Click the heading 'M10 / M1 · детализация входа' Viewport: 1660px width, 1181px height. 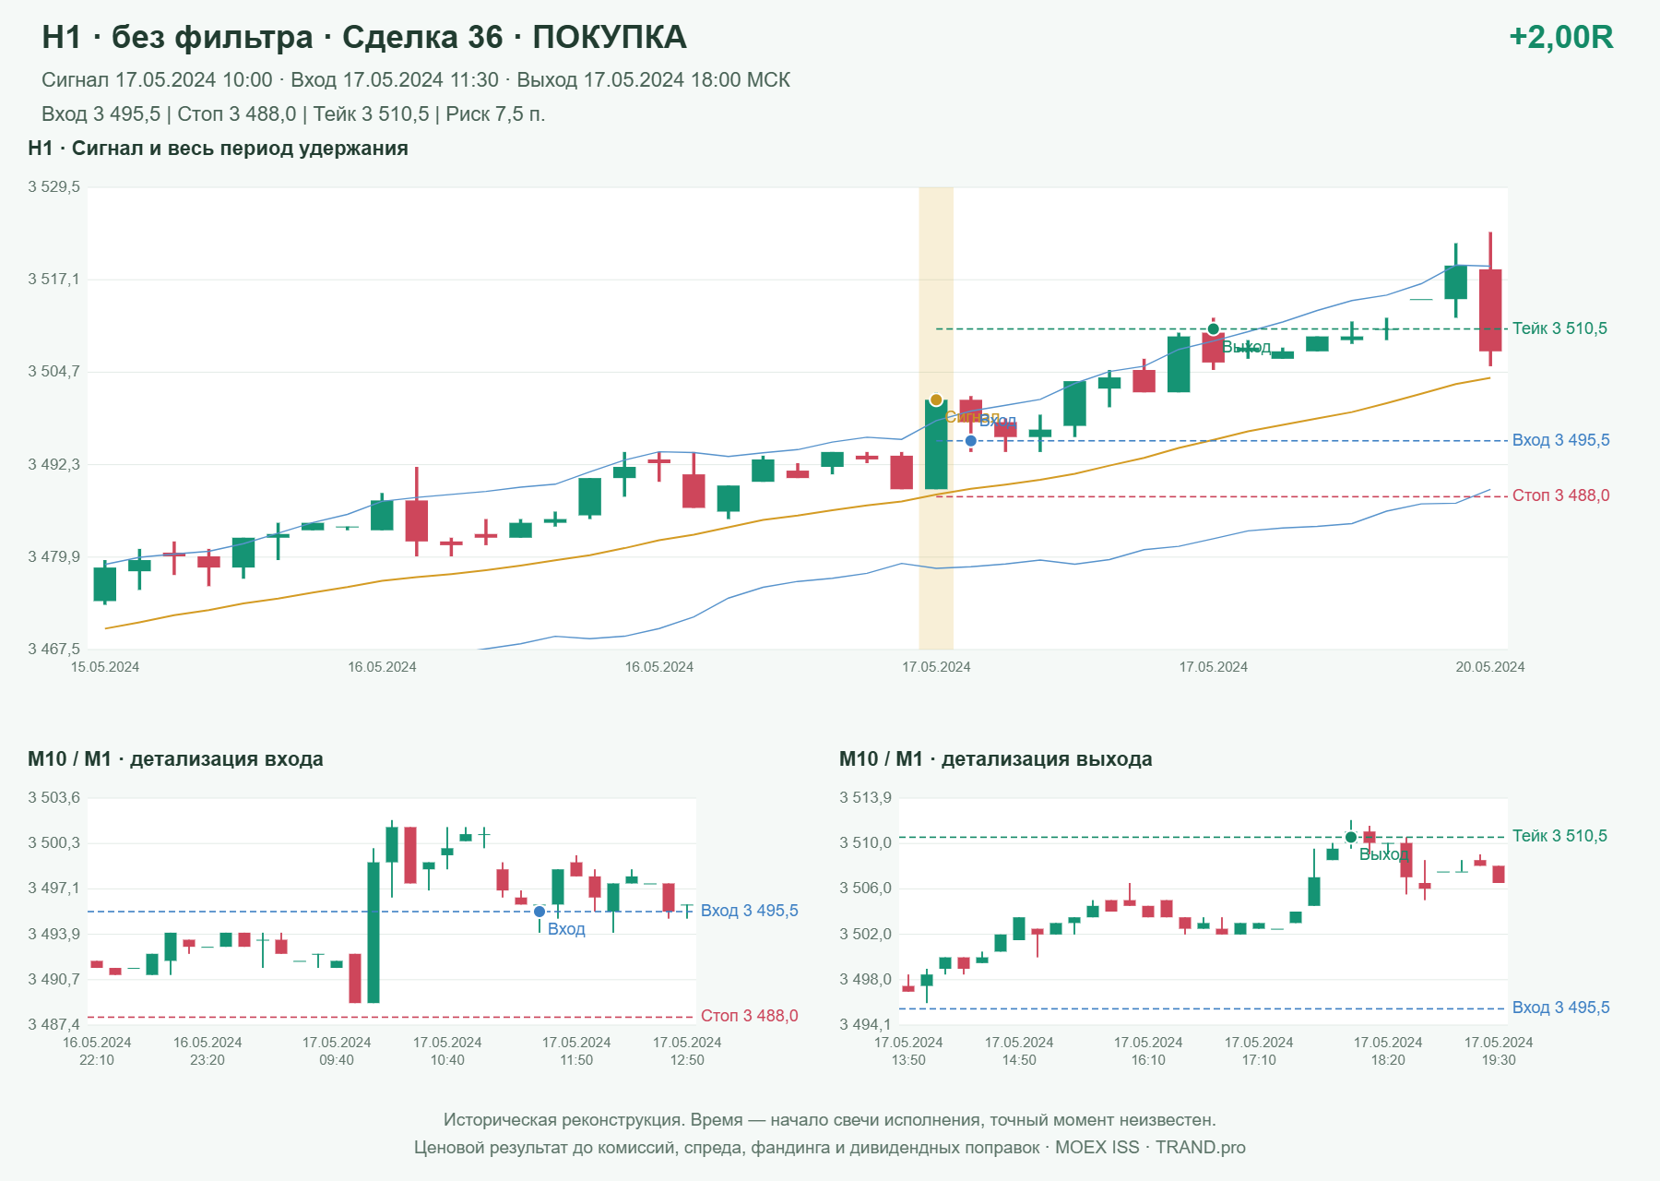pos(175,759)
